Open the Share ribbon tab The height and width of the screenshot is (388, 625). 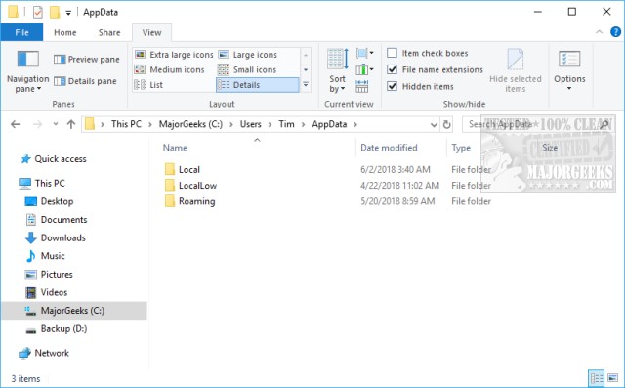point(109,32)
